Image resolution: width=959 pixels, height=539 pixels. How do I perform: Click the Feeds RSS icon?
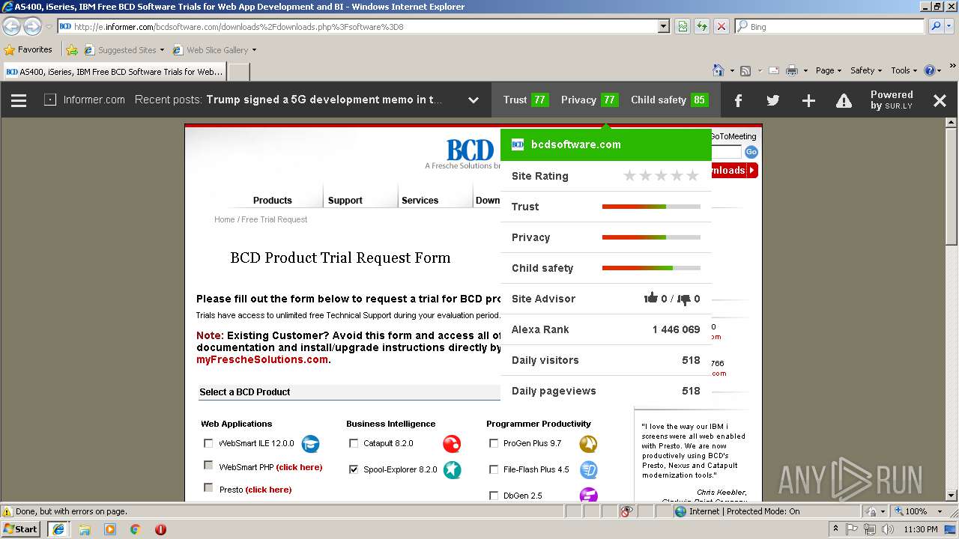point(745,70)
